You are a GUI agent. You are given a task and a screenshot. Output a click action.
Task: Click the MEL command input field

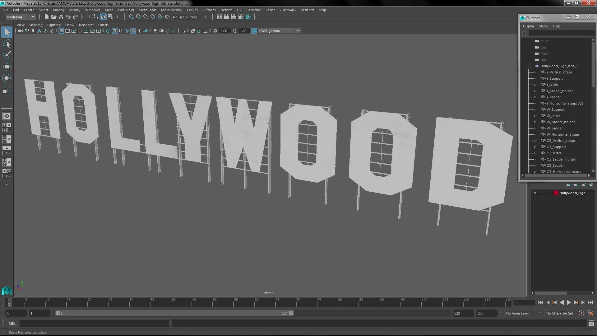point(95,324)
